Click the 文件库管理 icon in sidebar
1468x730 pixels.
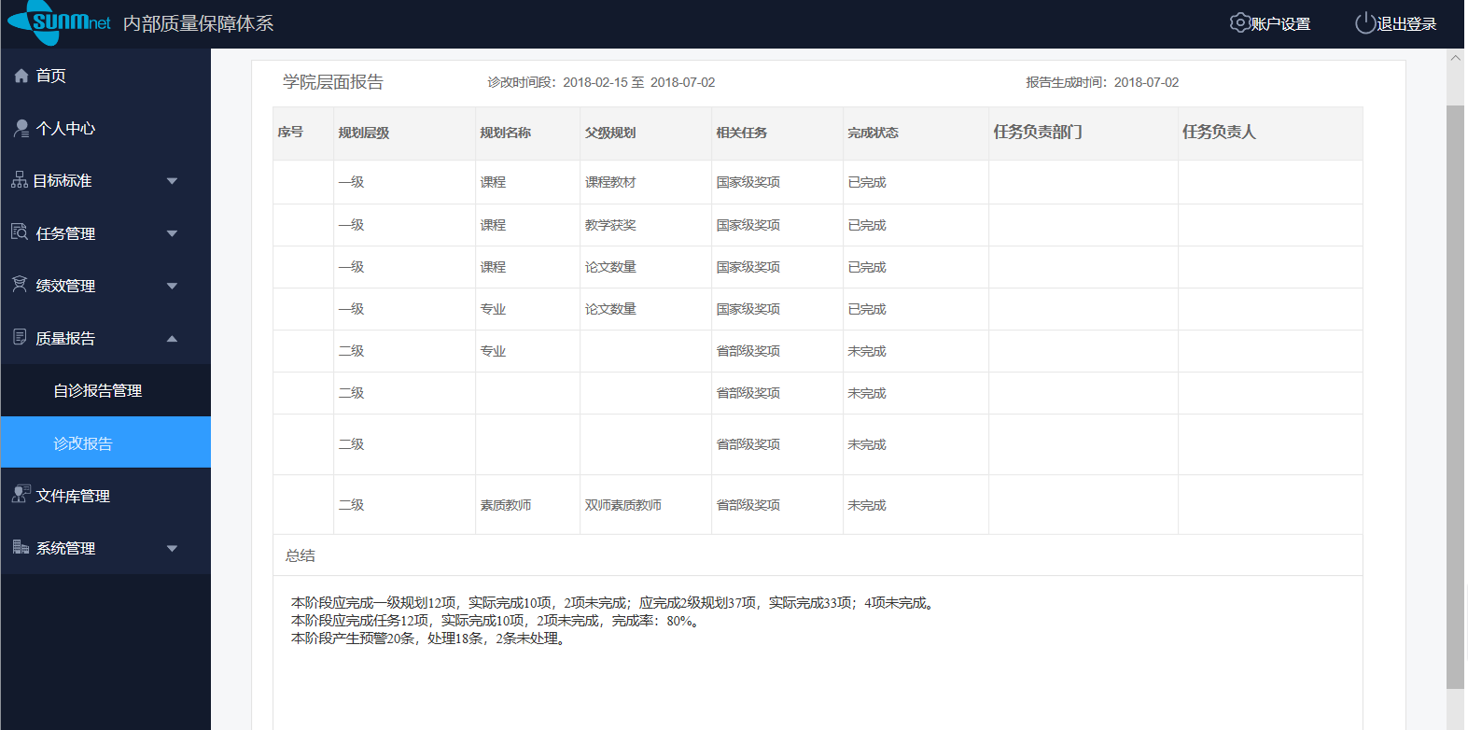pyautogui.click(x=20, y=495)
